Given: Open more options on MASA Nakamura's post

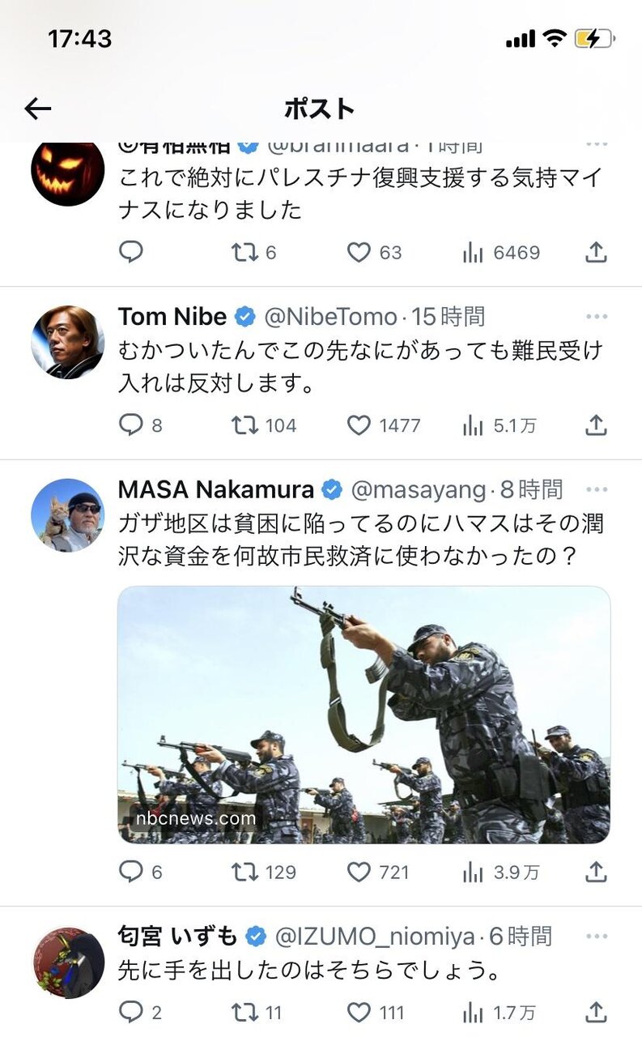Looking at the screenshot, I should [597, 489].
